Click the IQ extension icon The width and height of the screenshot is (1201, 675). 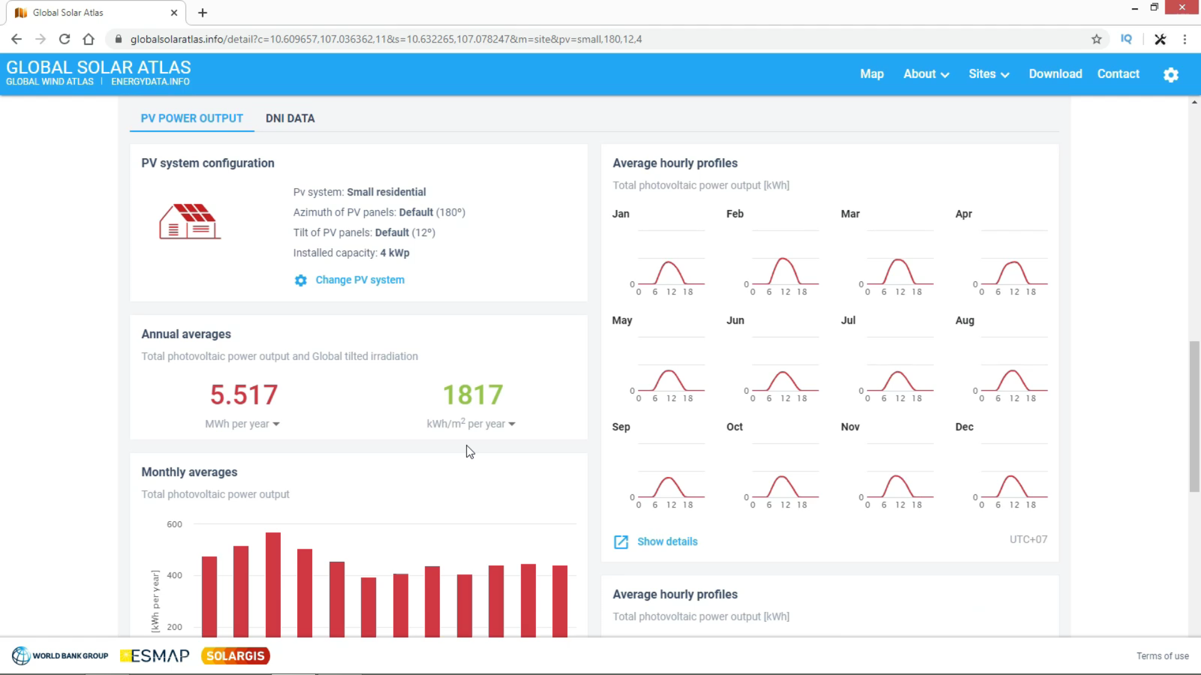pyautogui.click(x=1126, y=39)
